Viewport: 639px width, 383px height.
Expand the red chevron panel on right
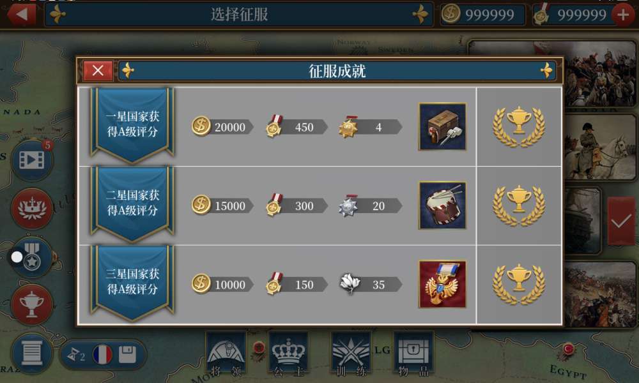(621, 222)
